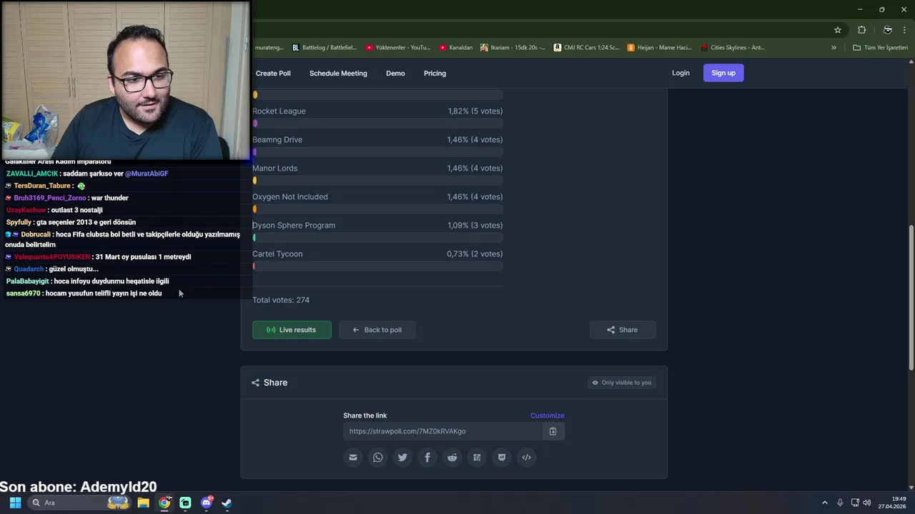Share poll on Twitch chat icon
Image resolution: width=915 pixels, height=514 pixels.
pos(502,458)
